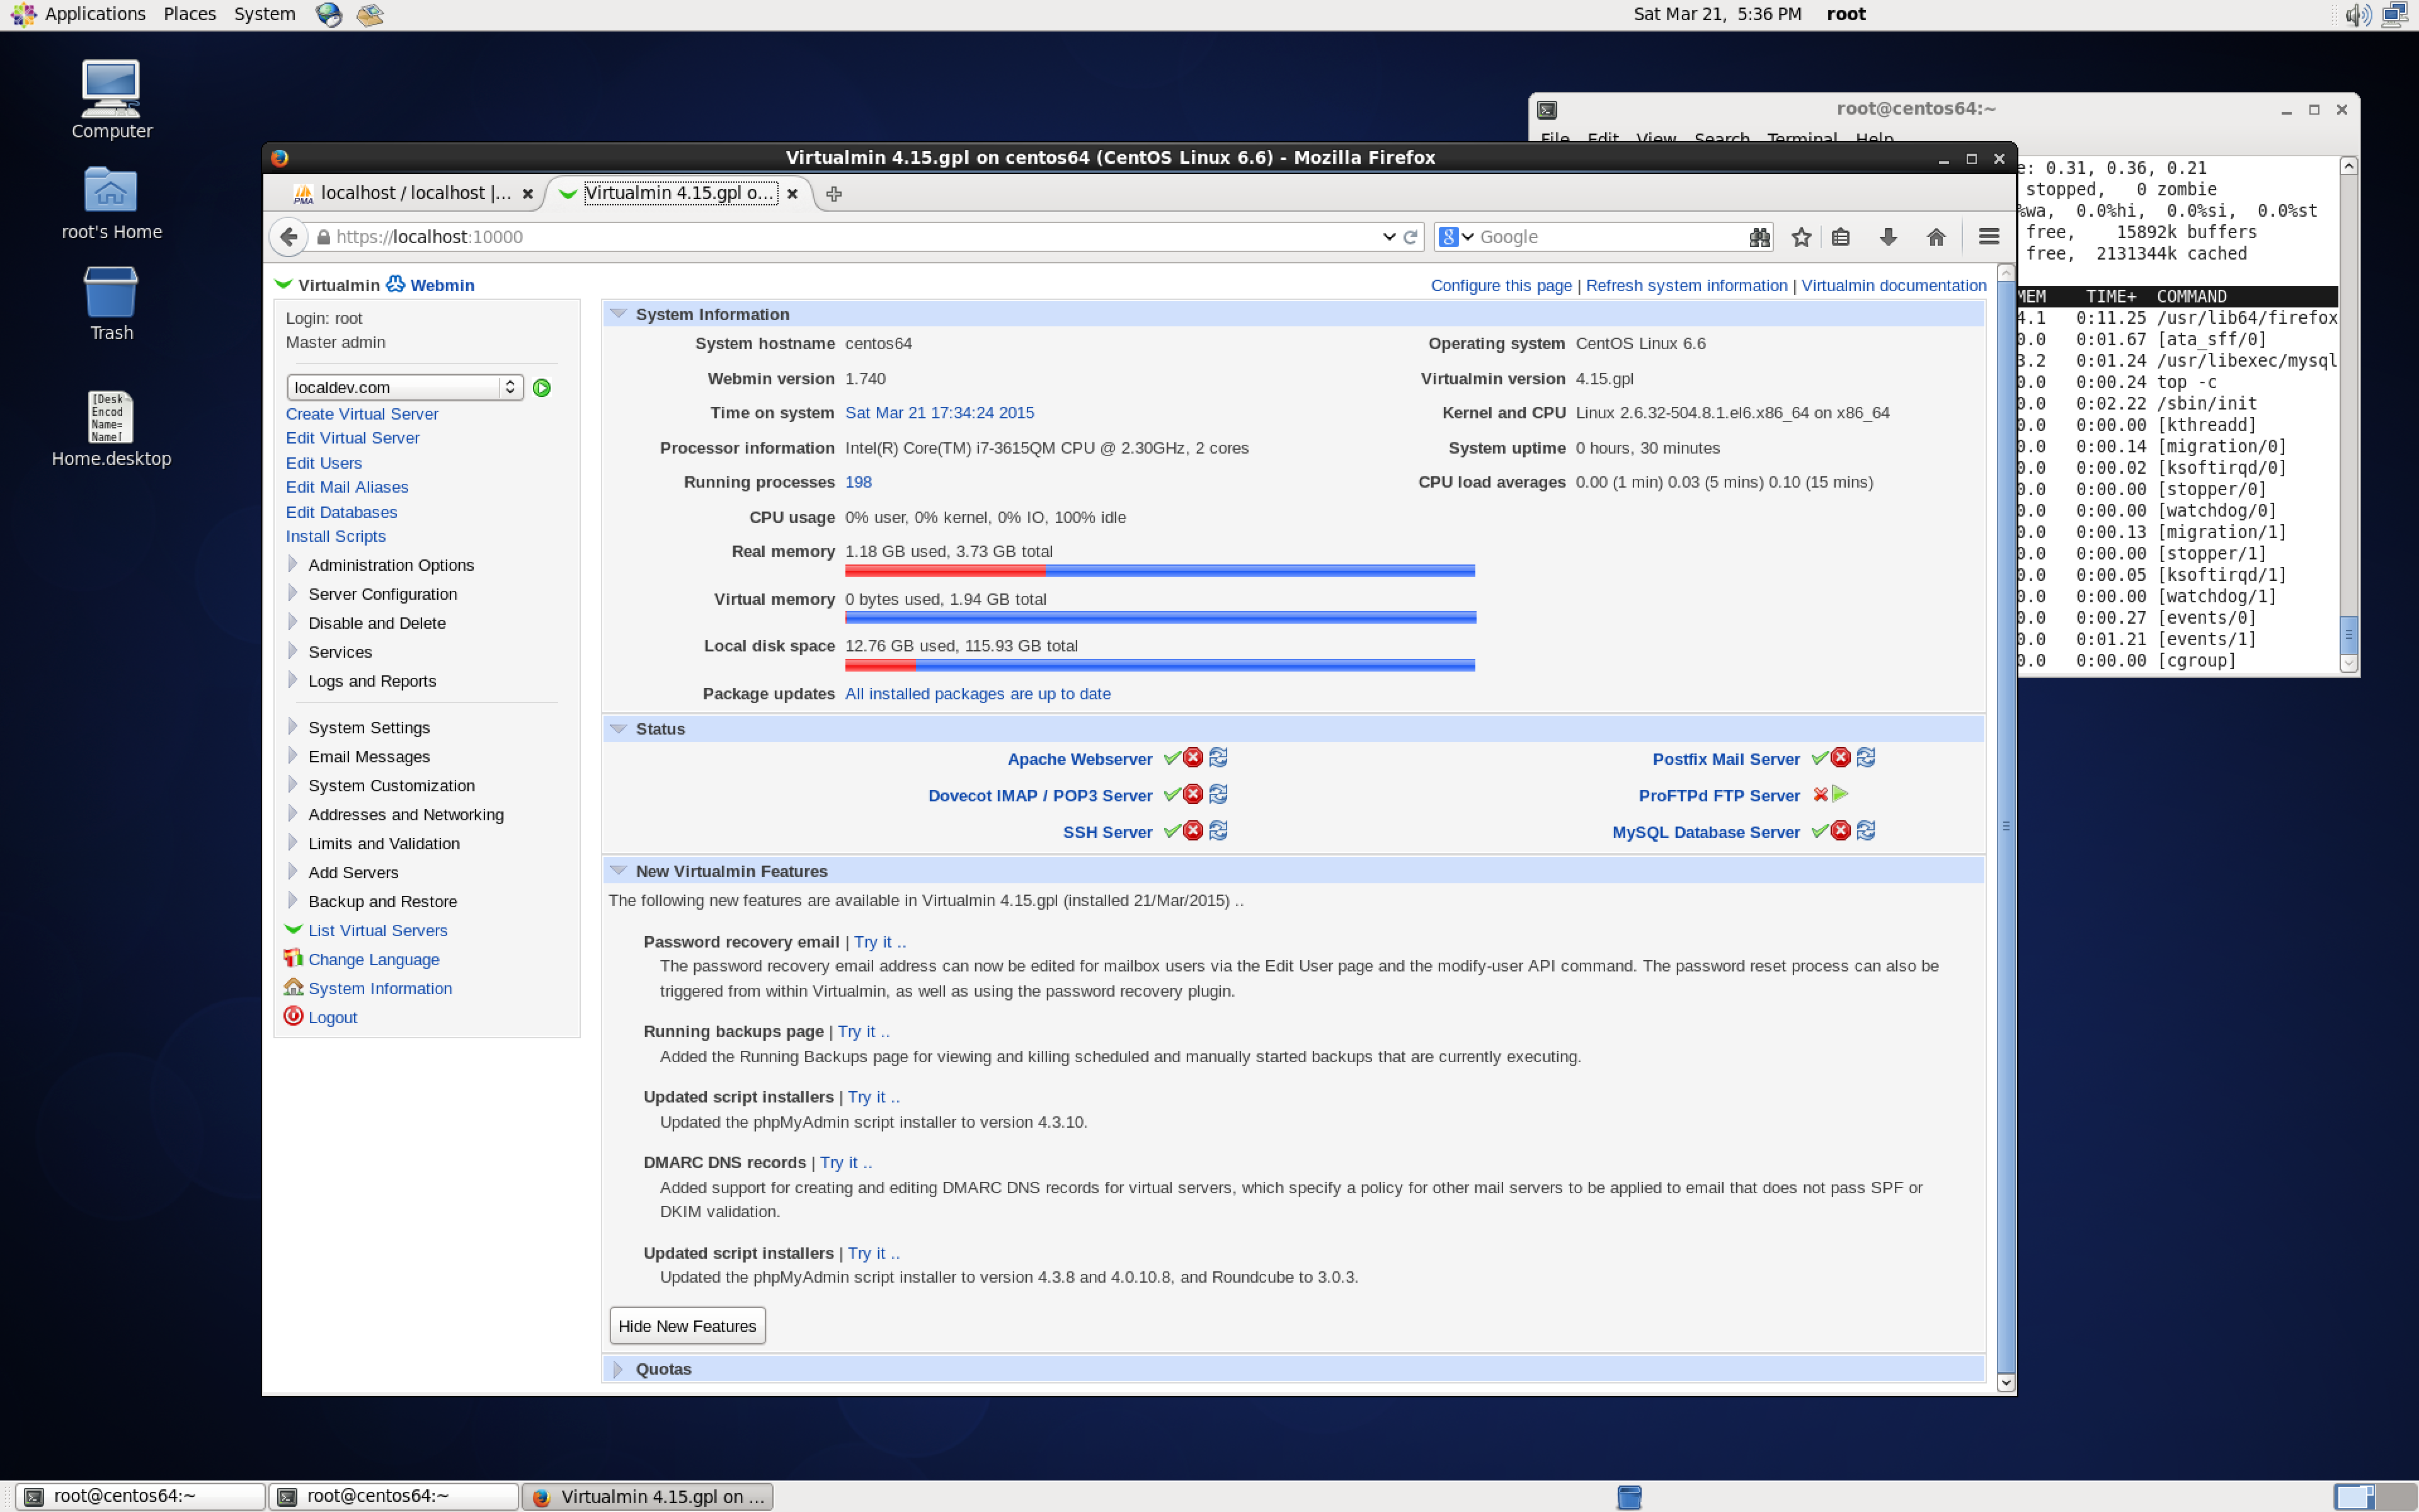Click the Virtual memory usage bar
Viewport: 2419px width, 1512px height.
1160,618
